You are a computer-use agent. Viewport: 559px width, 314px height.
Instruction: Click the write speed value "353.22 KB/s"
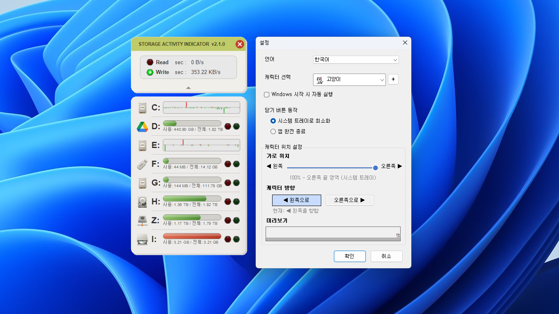coord(206,72)
